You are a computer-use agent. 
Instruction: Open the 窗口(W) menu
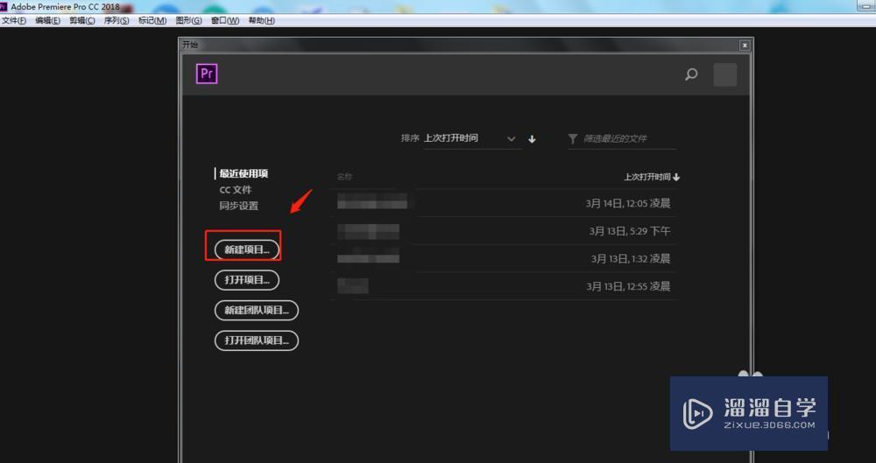coord(225,21)
